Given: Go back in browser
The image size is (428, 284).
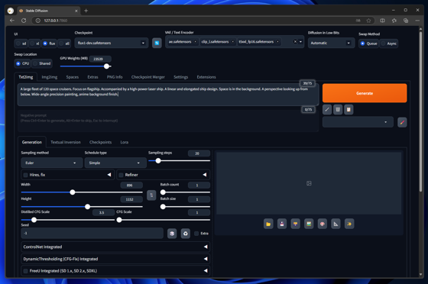Looking at the screenshot, I should 12,21.
